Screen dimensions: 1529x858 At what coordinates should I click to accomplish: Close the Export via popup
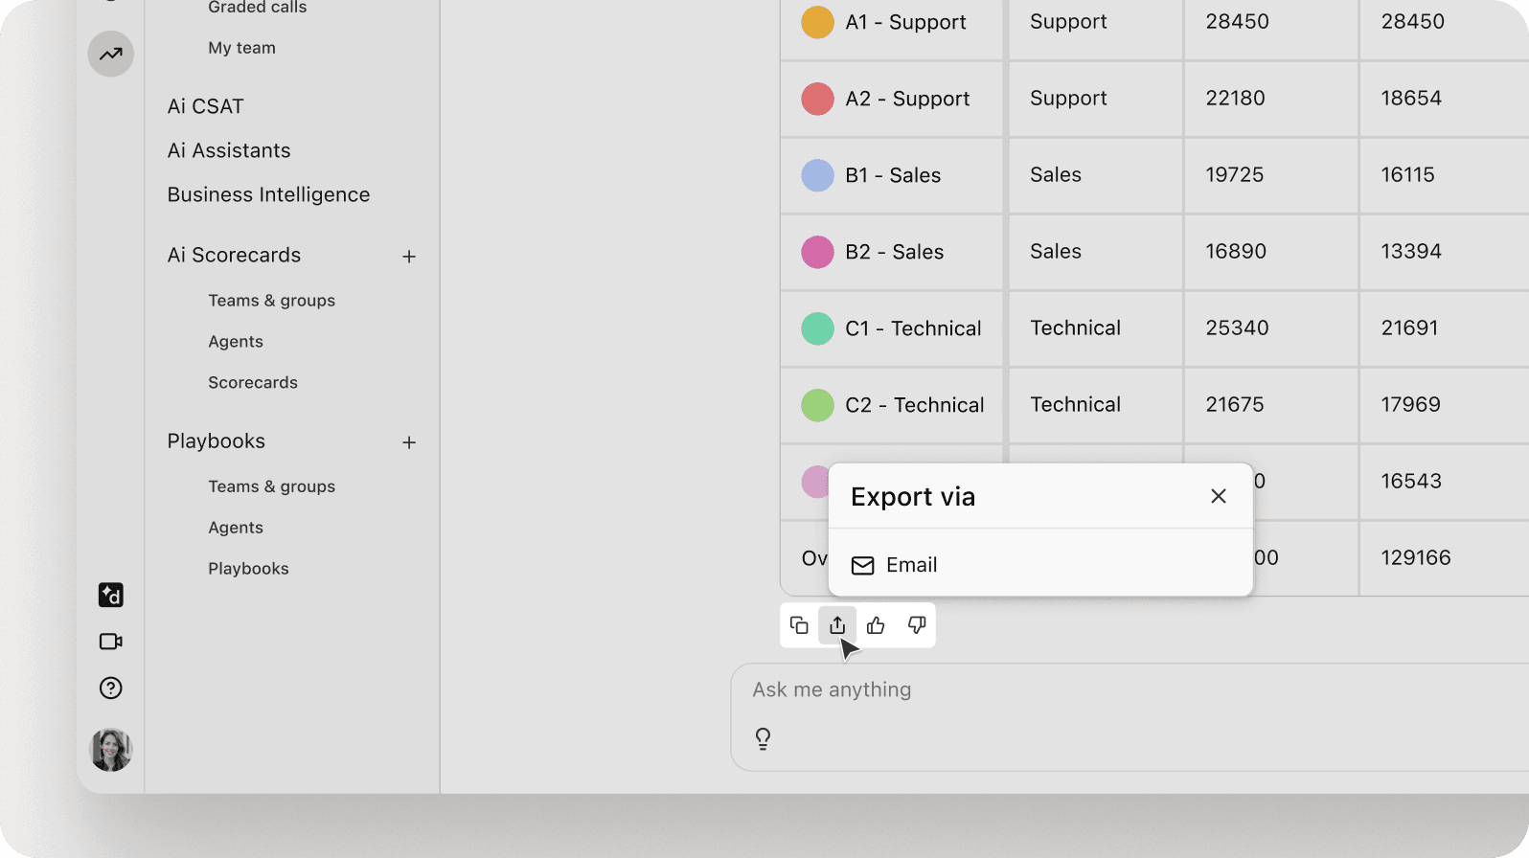coord(1218,496)
